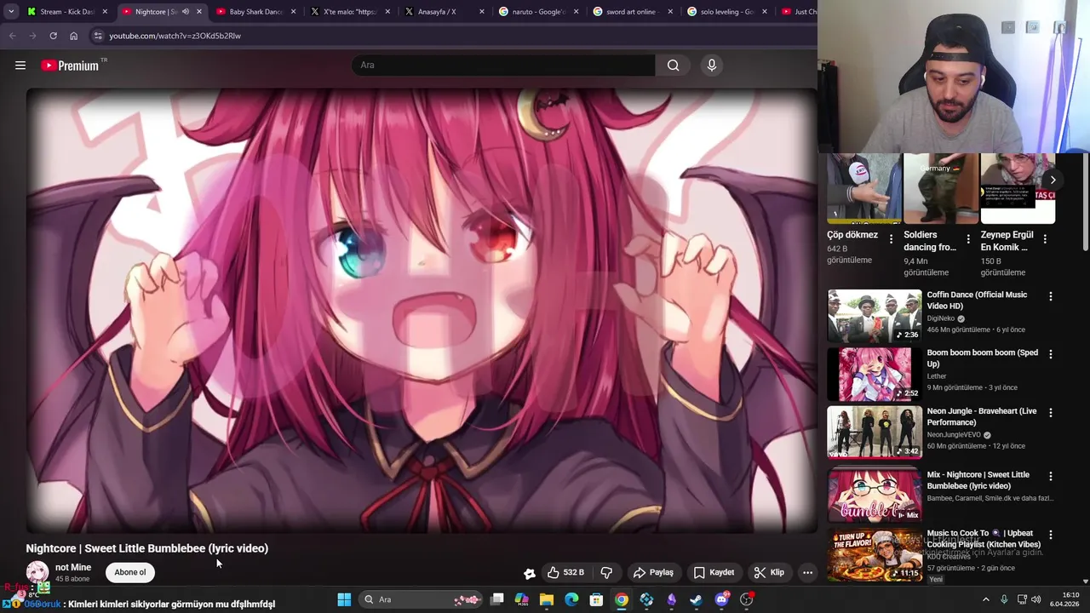Viewport: 1090px width, 613px height.
Task: Open Microsoft Edge from the taskbar
Action: coord(571,599)
